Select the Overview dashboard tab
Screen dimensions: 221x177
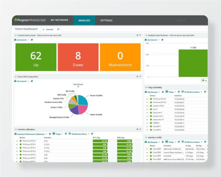coord(50,29)
